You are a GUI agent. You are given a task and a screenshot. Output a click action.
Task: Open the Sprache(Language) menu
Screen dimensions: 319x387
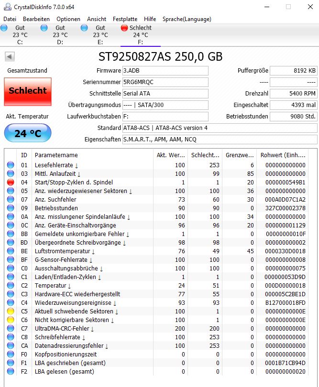pos(187,19)
